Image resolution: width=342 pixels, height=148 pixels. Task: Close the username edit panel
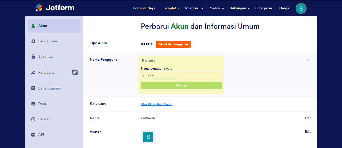(308, 60)
